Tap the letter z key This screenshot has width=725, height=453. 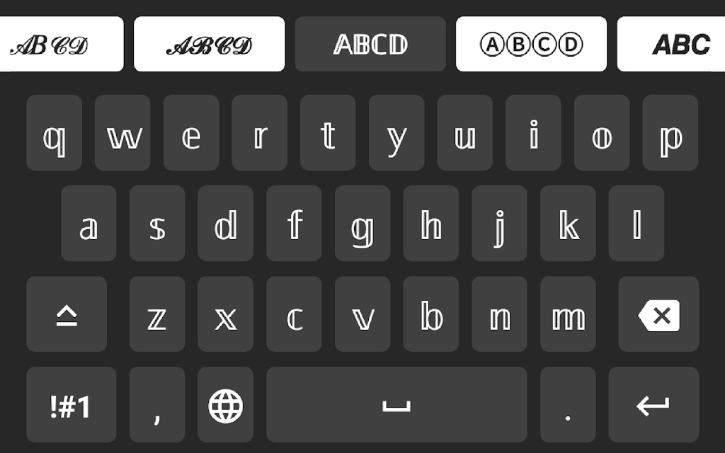(x=157, y=314)
